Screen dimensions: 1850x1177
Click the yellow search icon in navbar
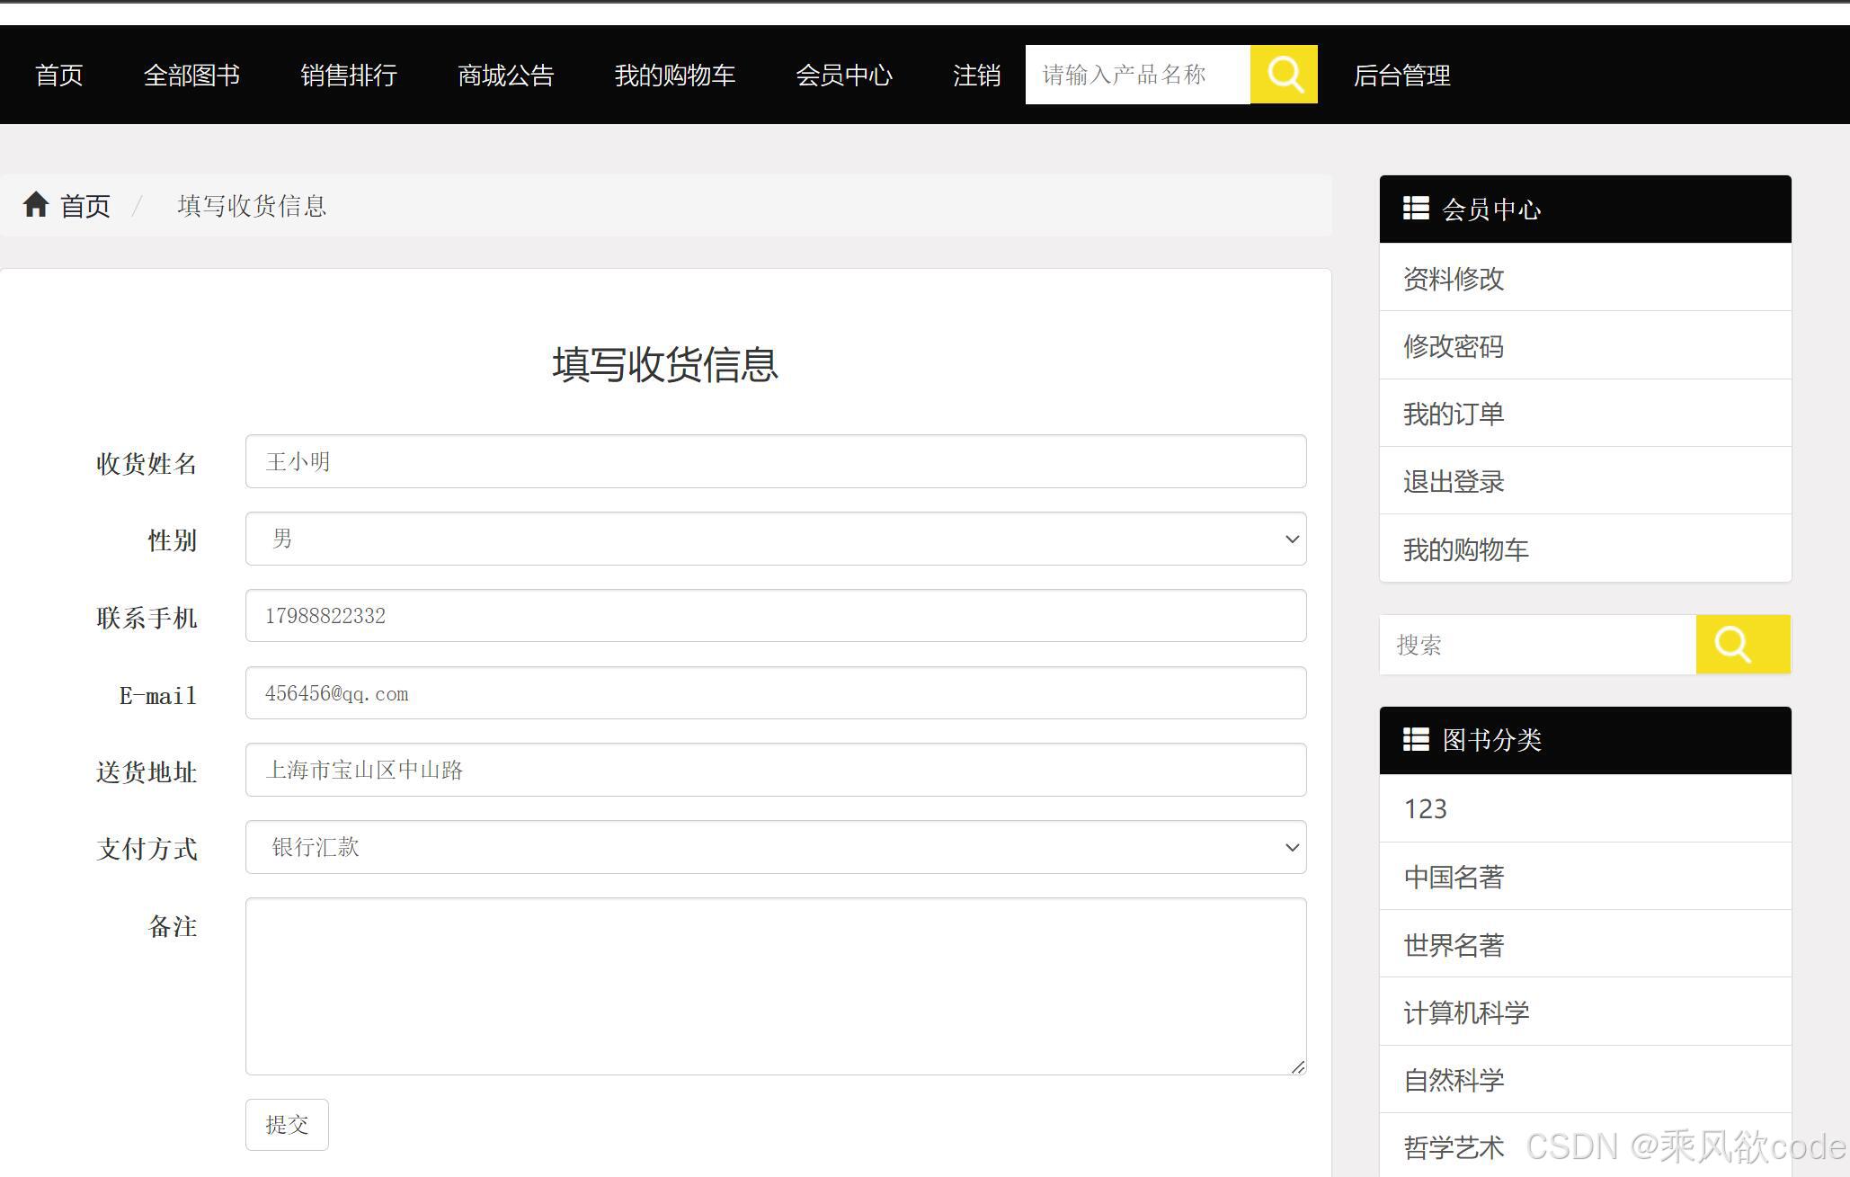(x=1284, y=75)
